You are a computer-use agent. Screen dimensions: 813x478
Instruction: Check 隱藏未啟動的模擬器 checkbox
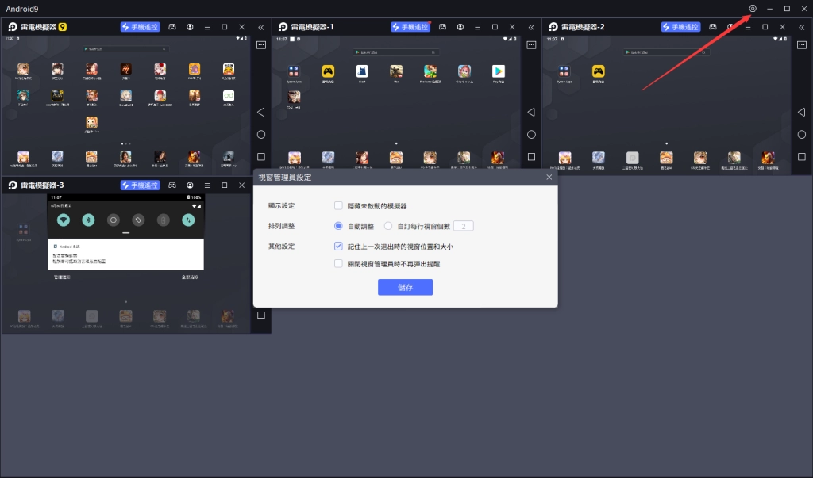pyautogui.click(x=338, y=205)
